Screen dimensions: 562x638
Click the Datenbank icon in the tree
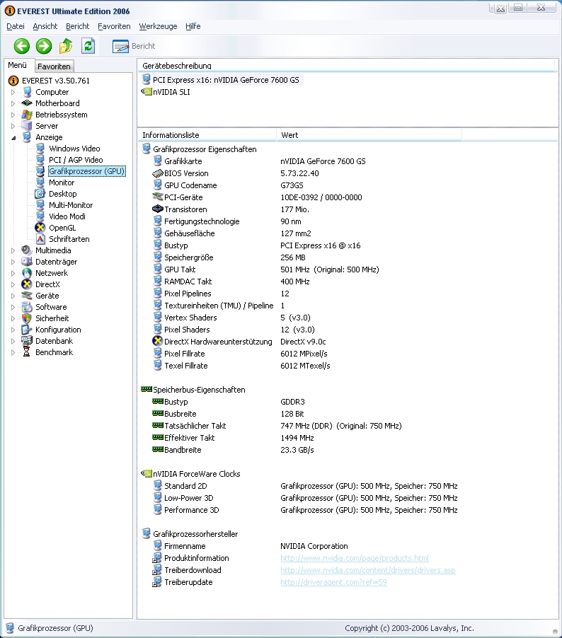(27, 340)
